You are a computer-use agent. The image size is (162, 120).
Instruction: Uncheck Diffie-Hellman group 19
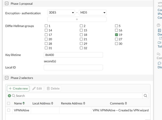pyautogui.click(x=116, y=35)
